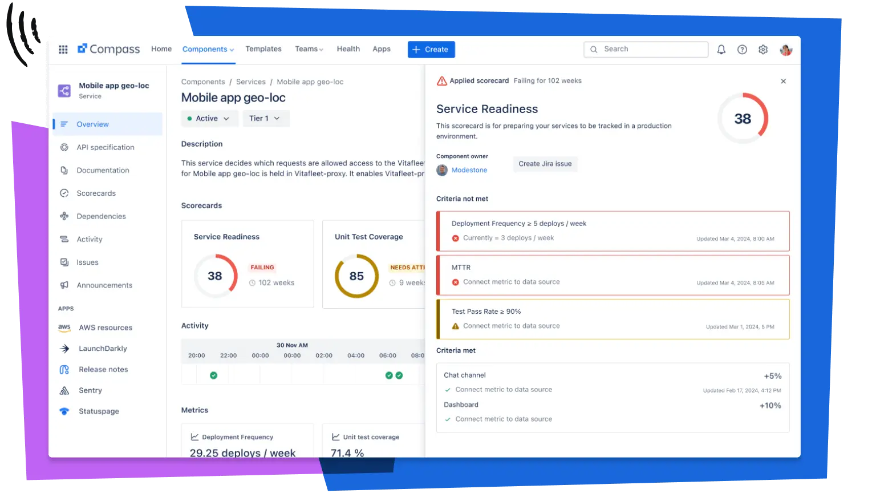
Task: Open settings gear icon
Action: [x=763, y=50]
